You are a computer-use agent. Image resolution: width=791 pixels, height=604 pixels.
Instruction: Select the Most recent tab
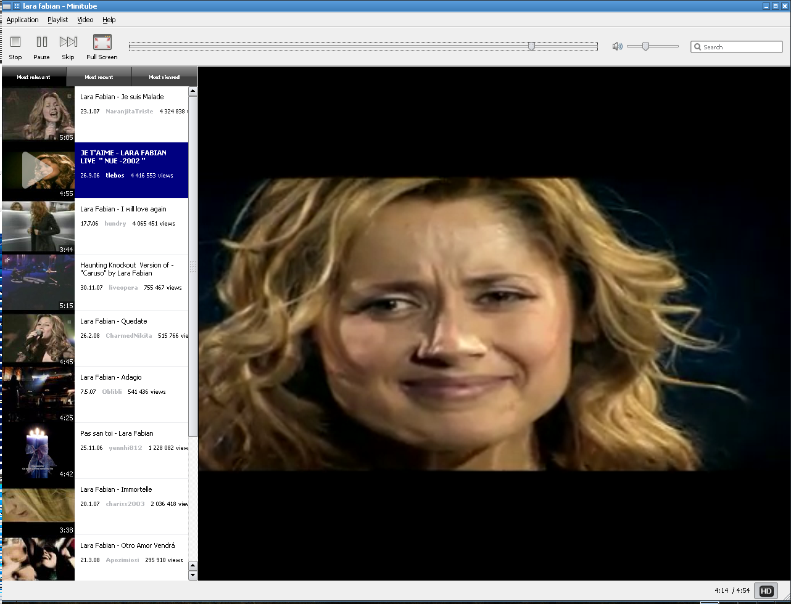coord(99,77)
